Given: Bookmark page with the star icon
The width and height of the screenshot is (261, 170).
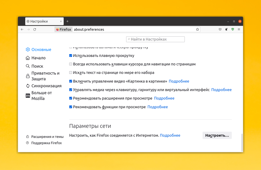Looking at the screenshot, I should tap(198, 29).
